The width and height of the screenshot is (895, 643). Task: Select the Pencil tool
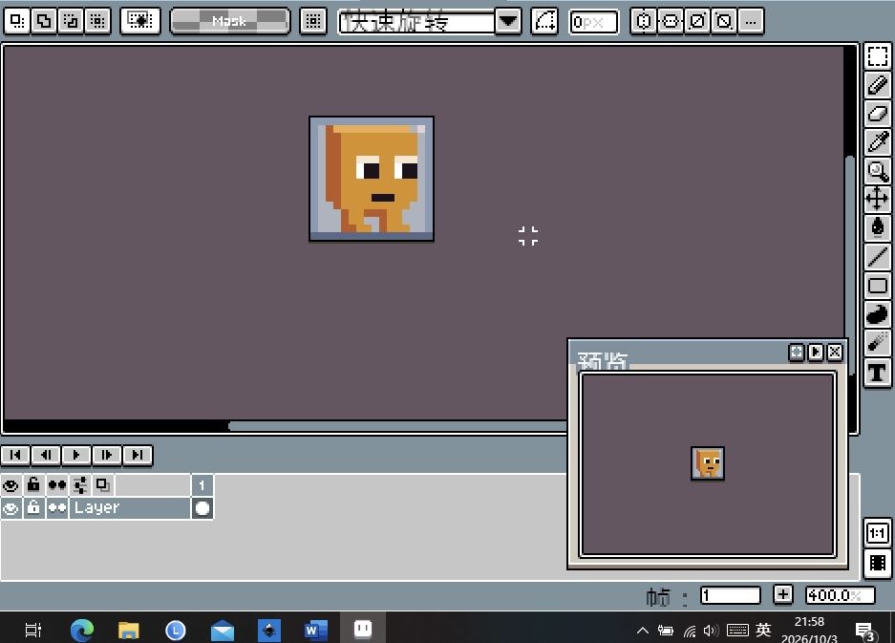click(x=877, y=85)
